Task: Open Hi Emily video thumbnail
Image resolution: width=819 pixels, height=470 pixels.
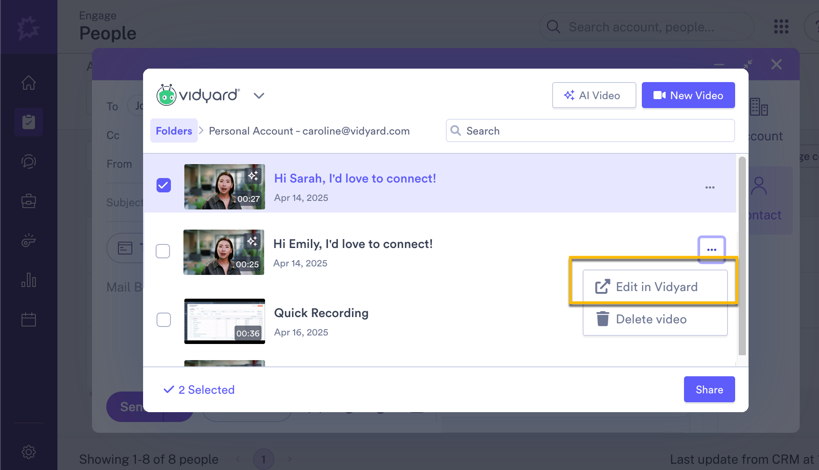Action: coord(224,252)
